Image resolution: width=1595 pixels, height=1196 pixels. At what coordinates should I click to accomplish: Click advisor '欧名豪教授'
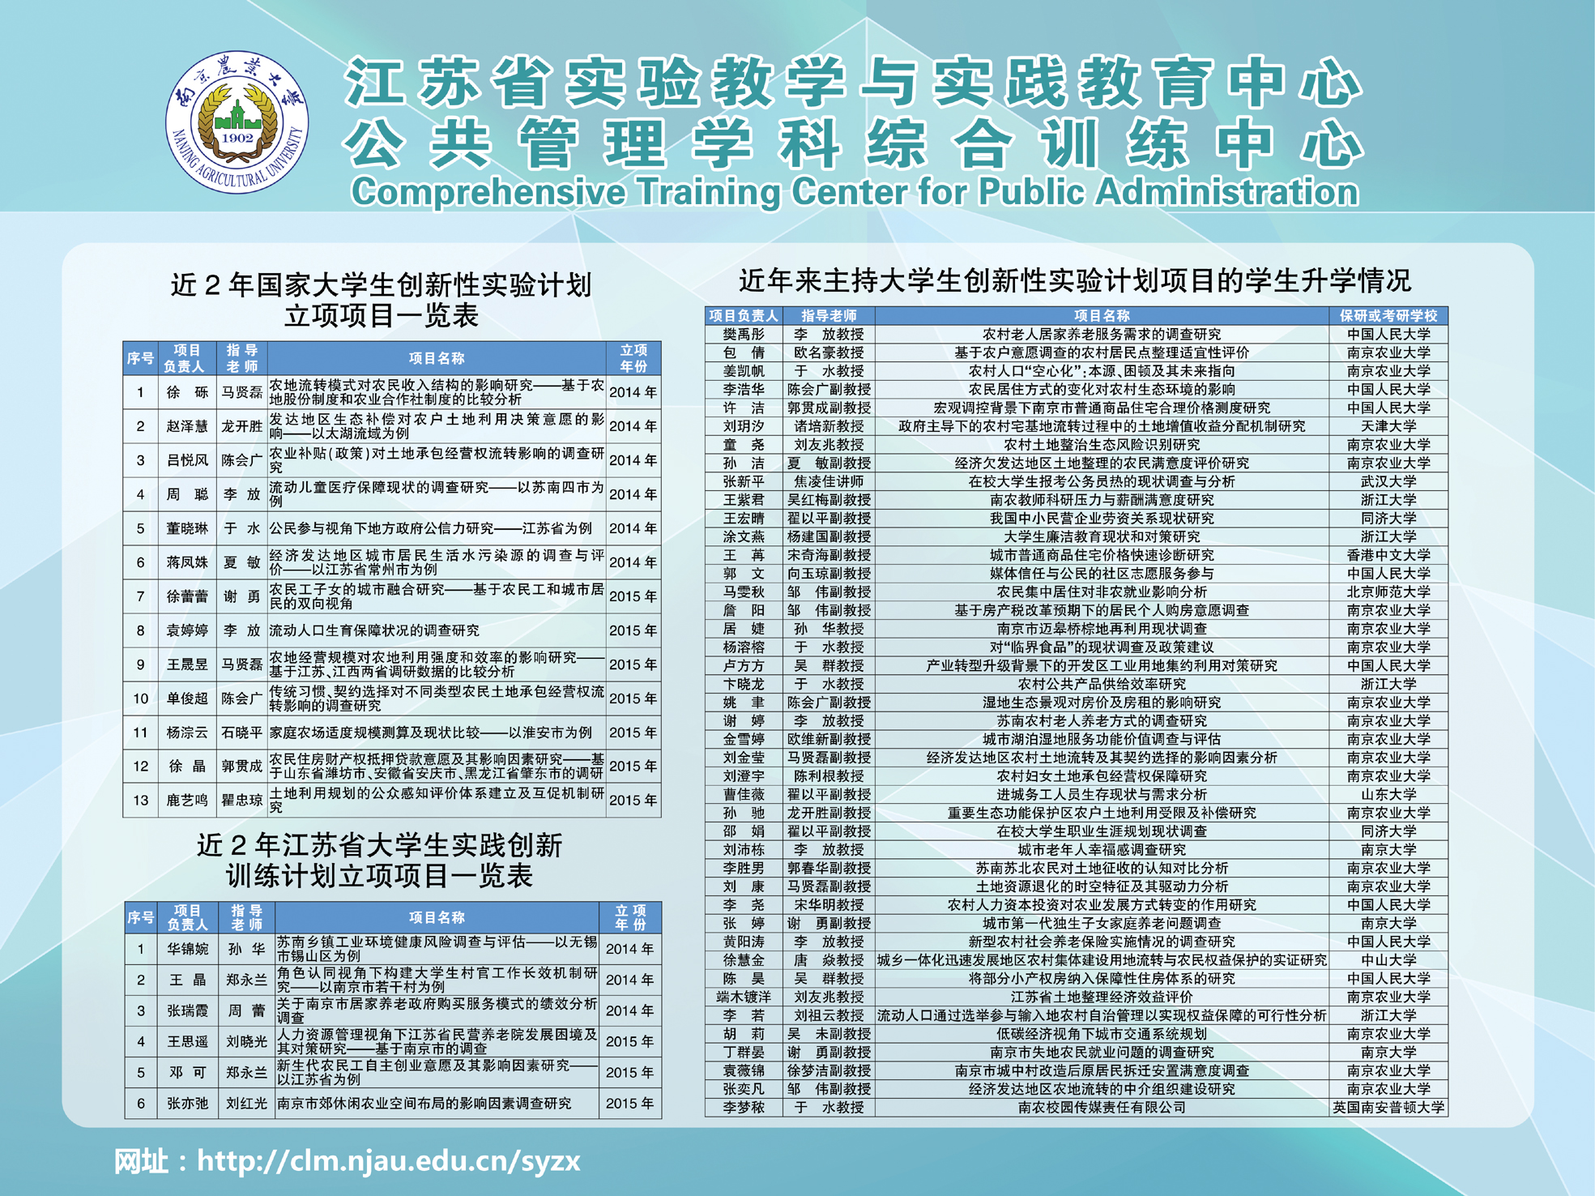829,352
